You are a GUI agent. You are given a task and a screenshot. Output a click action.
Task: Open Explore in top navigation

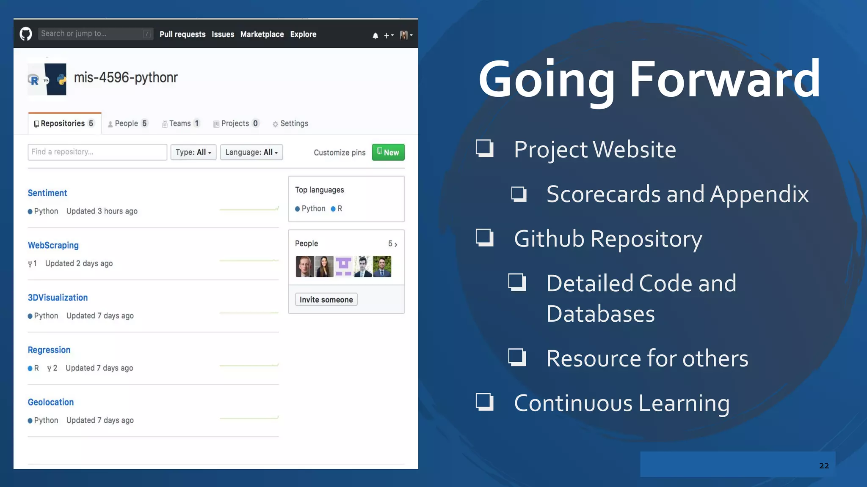pos(303,34)
